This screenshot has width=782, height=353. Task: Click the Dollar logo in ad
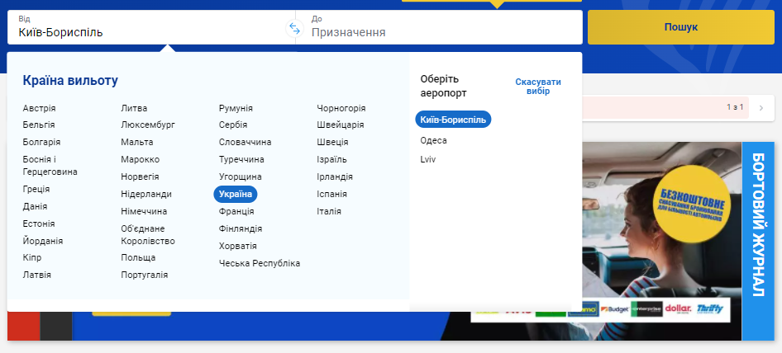(678, 308)
